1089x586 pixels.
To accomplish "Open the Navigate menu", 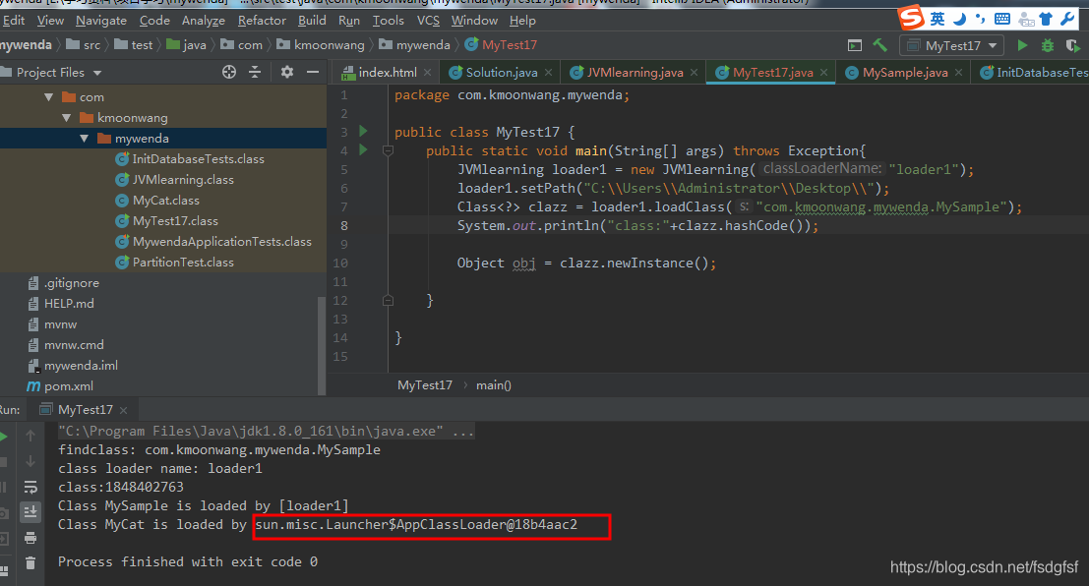I will click(101, 21).
